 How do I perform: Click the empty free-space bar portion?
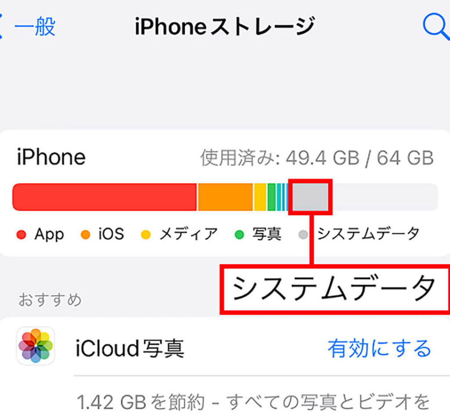385,197
